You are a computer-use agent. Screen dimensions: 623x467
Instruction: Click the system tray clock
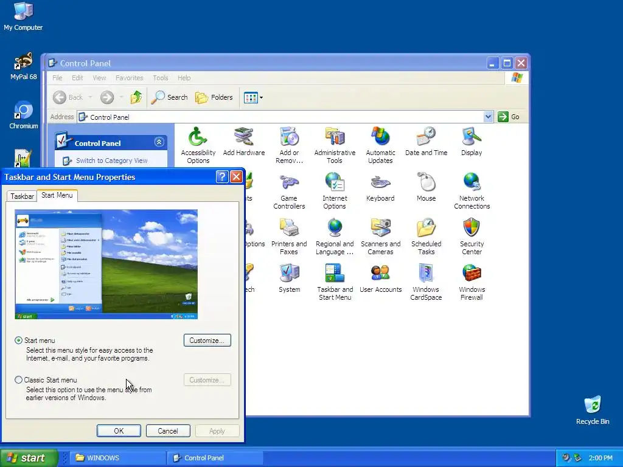pyautogui.click(x=600, y=458)
